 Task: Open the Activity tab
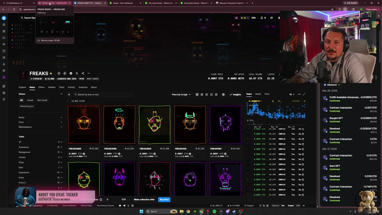[71, 87]
